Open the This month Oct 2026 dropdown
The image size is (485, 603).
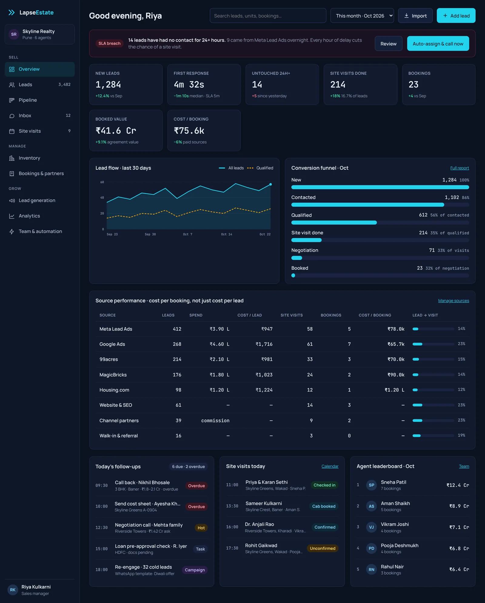point(362,15)
